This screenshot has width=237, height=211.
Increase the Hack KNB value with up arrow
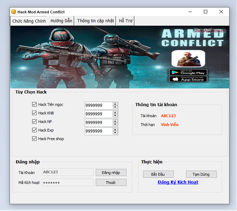tap(115, 112)
